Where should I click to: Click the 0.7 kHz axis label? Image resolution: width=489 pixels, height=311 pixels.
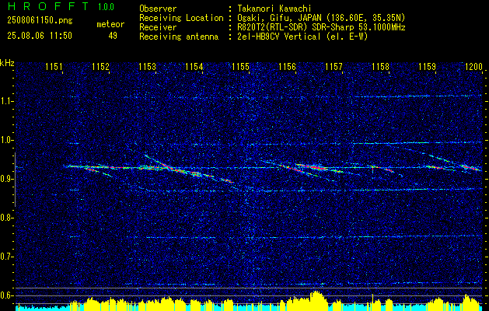point(7,257)
